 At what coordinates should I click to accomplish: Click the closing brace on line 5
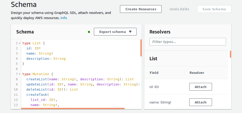pyautogui.click(x=23, y=64)
